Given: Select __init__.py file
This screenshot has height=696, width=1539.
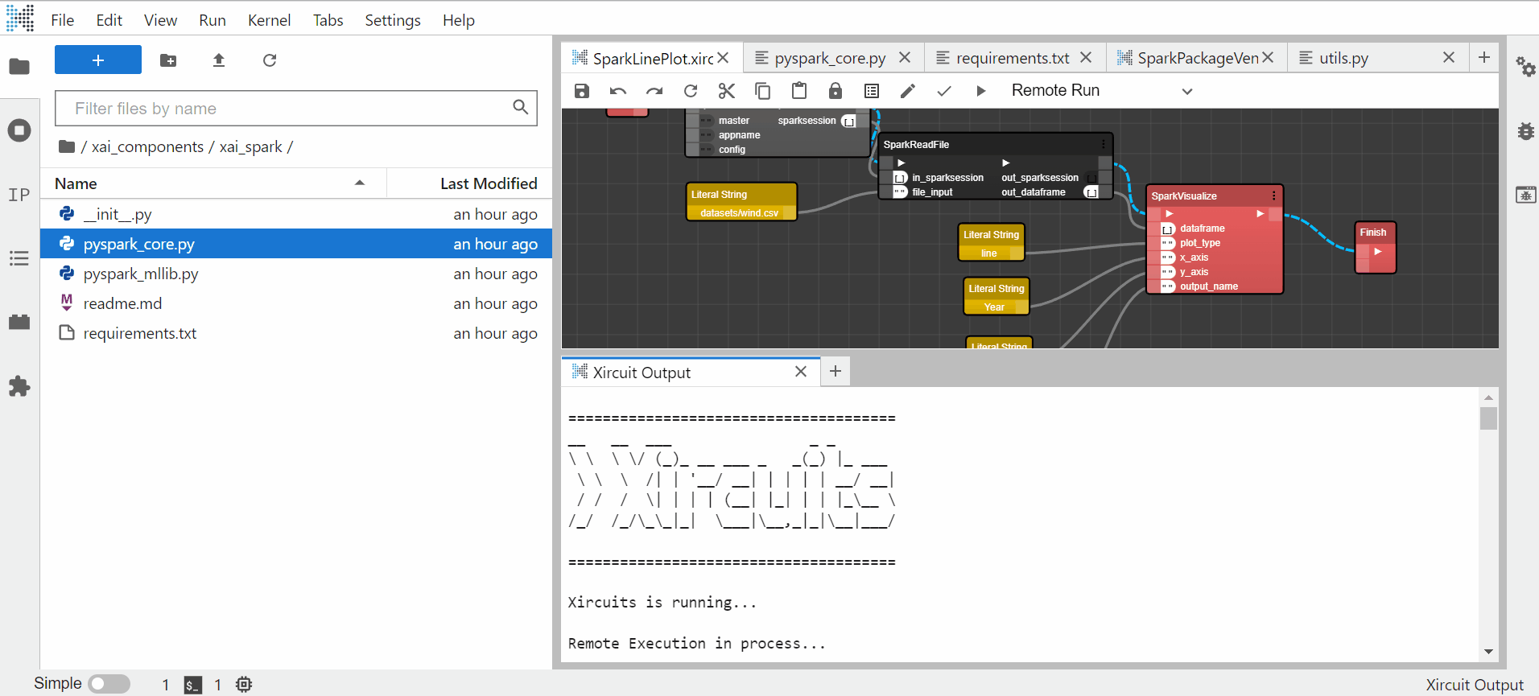Looking at the screenshot, I should [296, 214].
